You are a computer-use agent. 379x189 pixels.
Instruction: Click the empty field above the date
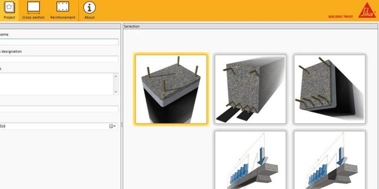coord(59,109)
